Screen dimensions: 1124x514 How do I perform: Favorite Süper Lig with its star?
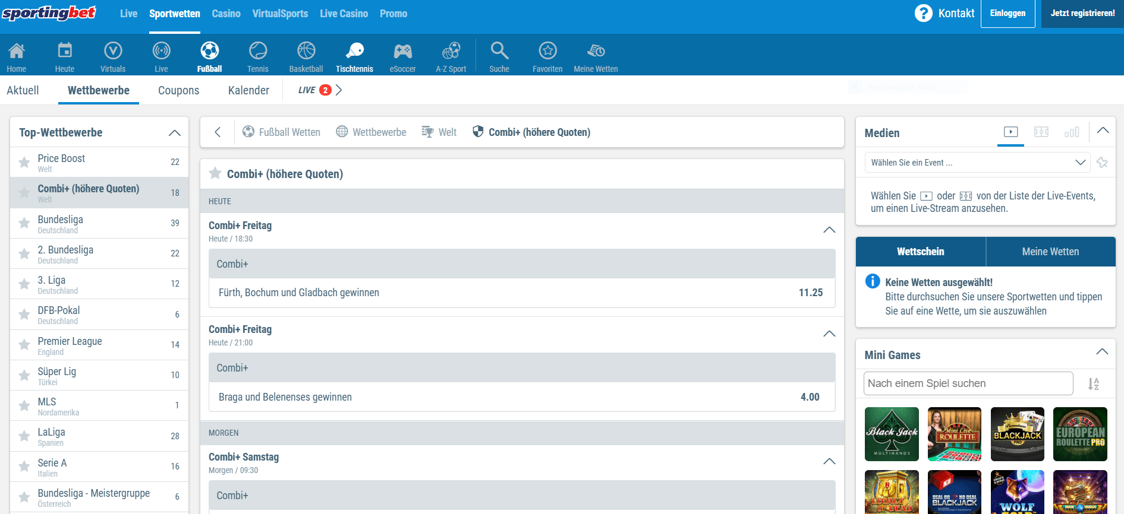tap(24, 375)
